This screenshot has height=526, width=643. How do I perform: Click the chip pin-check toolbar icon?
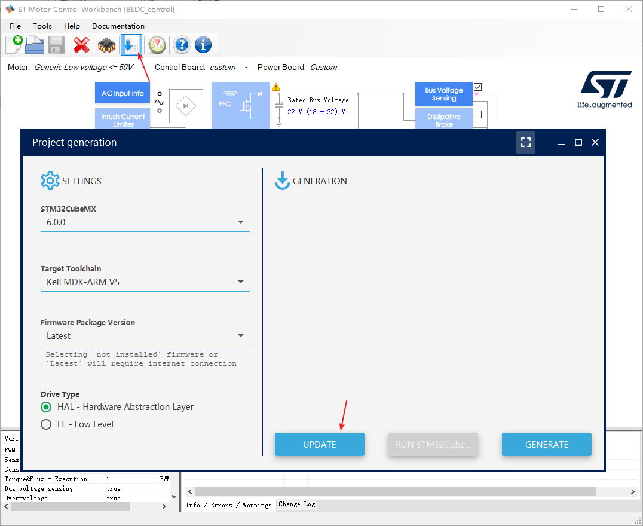tap(106, 45)
